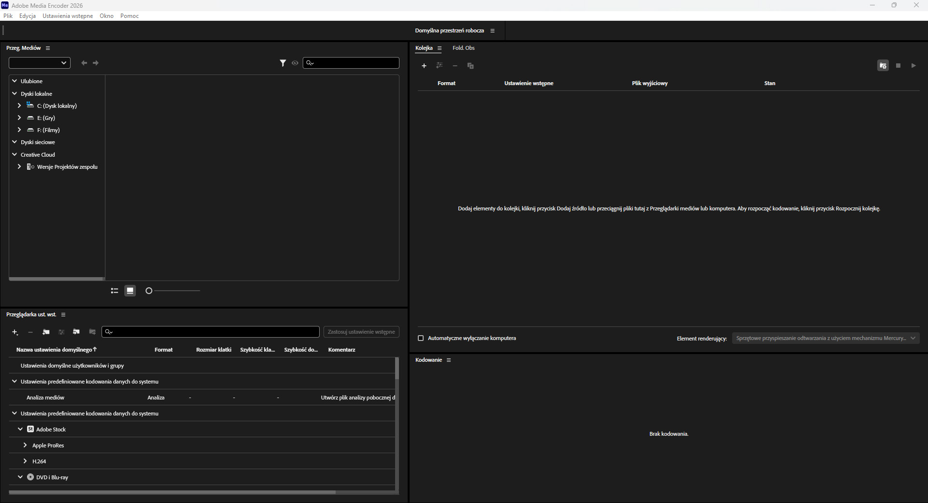Adjust the thumbnail size slider
928x503 pixels.
point(149,291)
